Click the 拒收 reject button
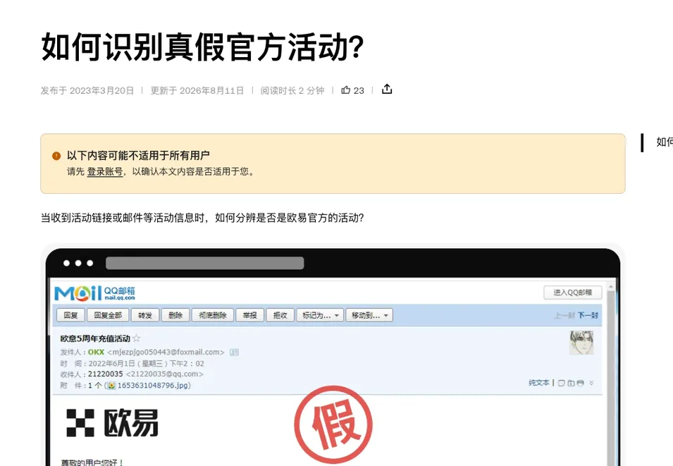This screenshot has height=466, width=673. (x=280, y=315)
